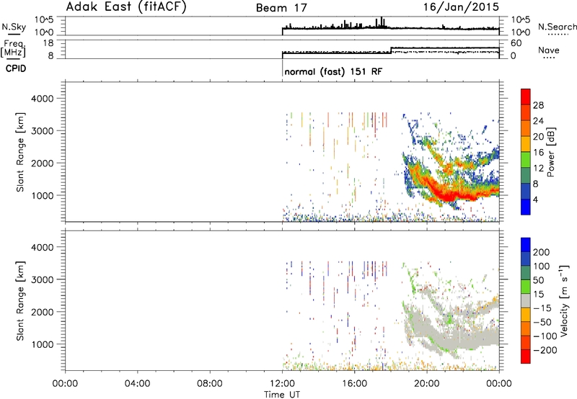The height and width of the screenshot is (399, 577).
Task: Click the '2000' tick of the velocity panel
Action: coord(42,312)
